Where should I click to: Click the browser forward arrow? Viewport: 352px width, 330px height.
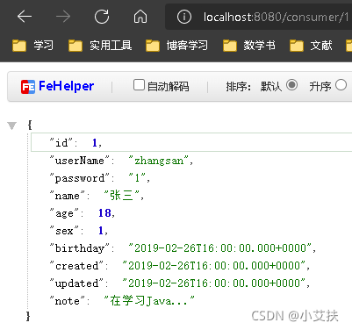[63, 17]
